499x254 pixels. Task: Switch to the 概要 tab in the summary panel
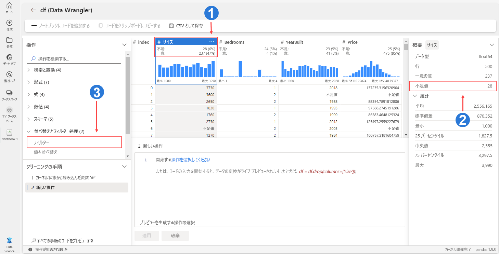coord(417,44)
